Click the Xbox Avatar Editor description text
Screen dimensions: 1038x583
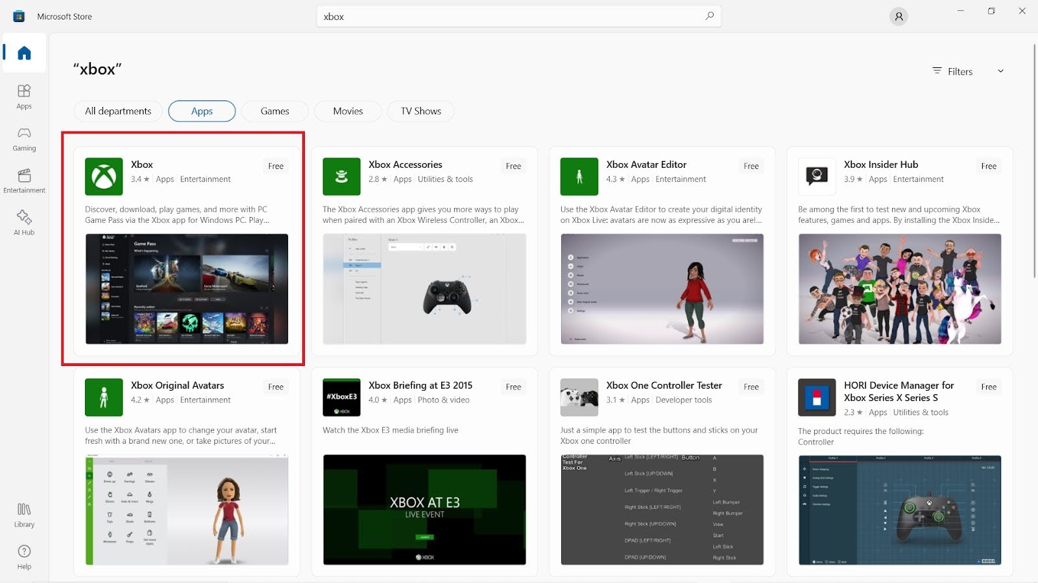(662, 214)
